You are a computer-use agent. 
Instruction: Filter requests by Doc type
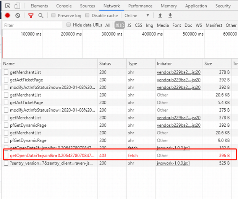coord(188,25)
